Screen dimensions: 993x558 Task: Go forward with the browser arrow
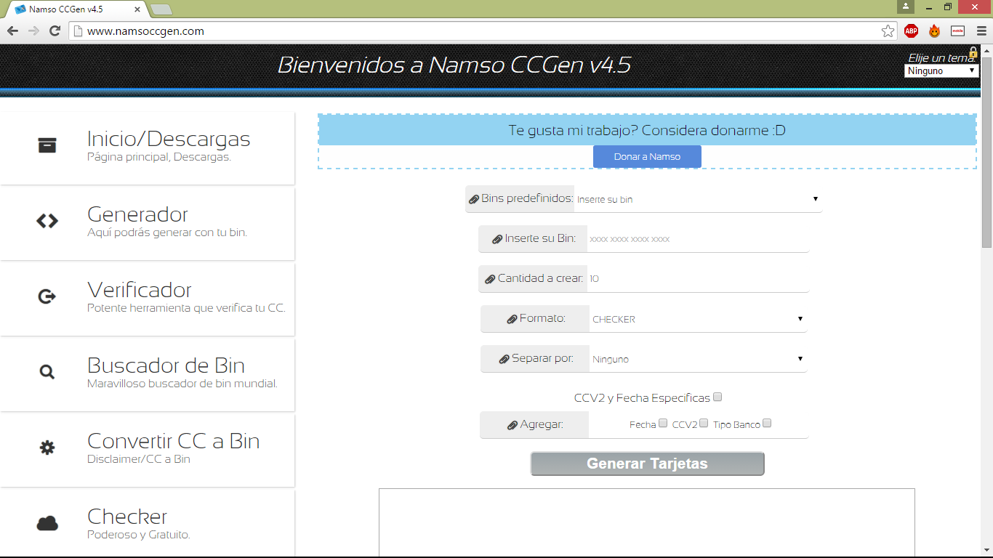point(33,31)
